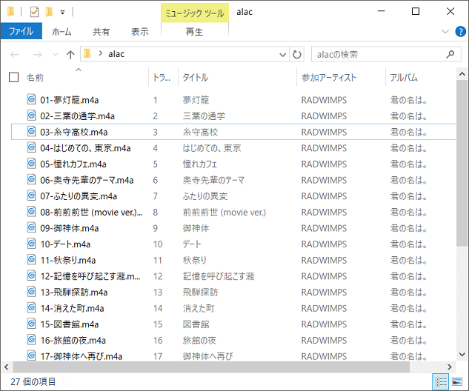469x391 pixels.
Task: Open Help with the blue question icon
Action: point(460,31)
